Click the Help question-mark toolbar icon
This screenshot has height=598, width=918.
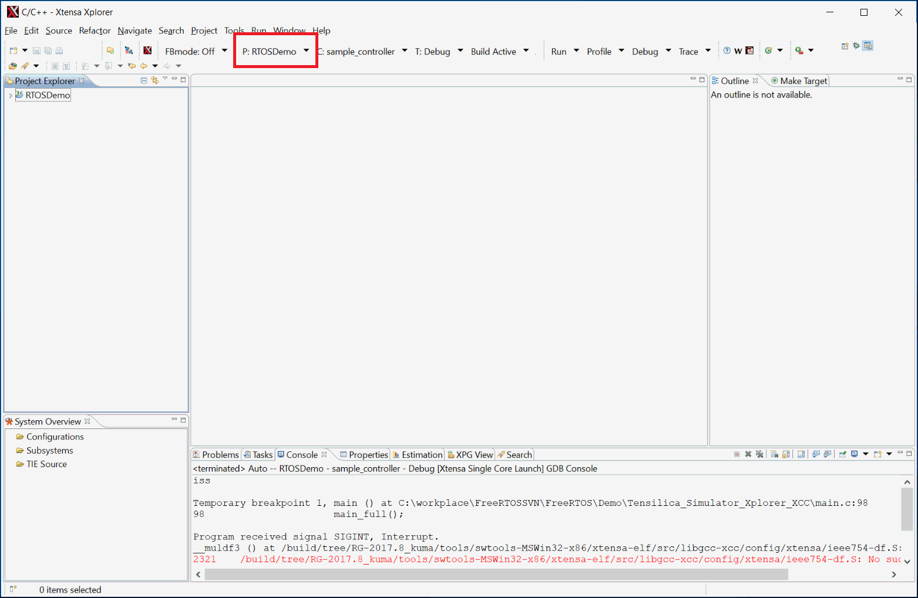[x=727, y=50]
